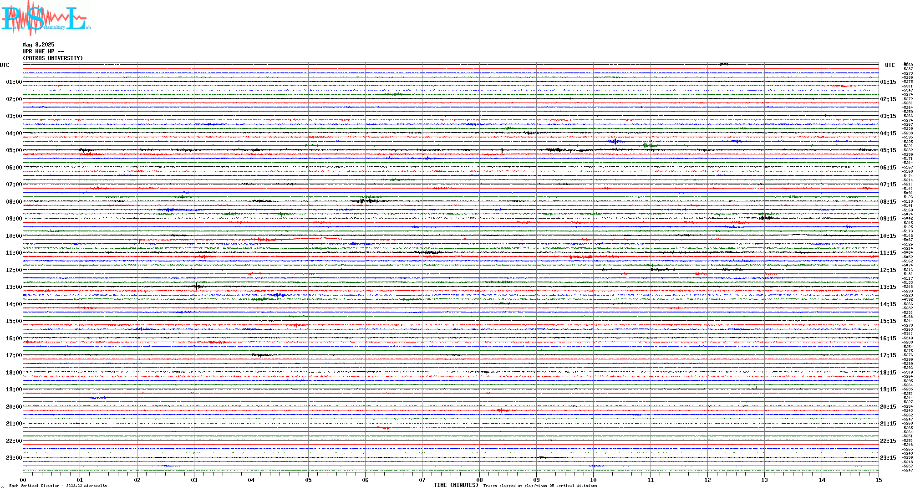Click the '01' minute tick label

80,480
